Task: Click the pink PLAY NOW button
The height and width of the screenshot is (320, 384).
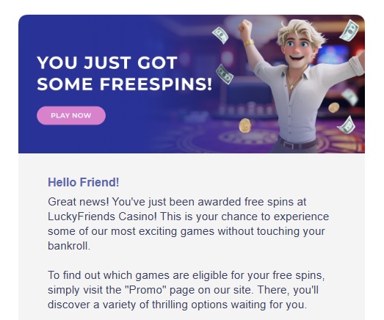Action: 71,115
